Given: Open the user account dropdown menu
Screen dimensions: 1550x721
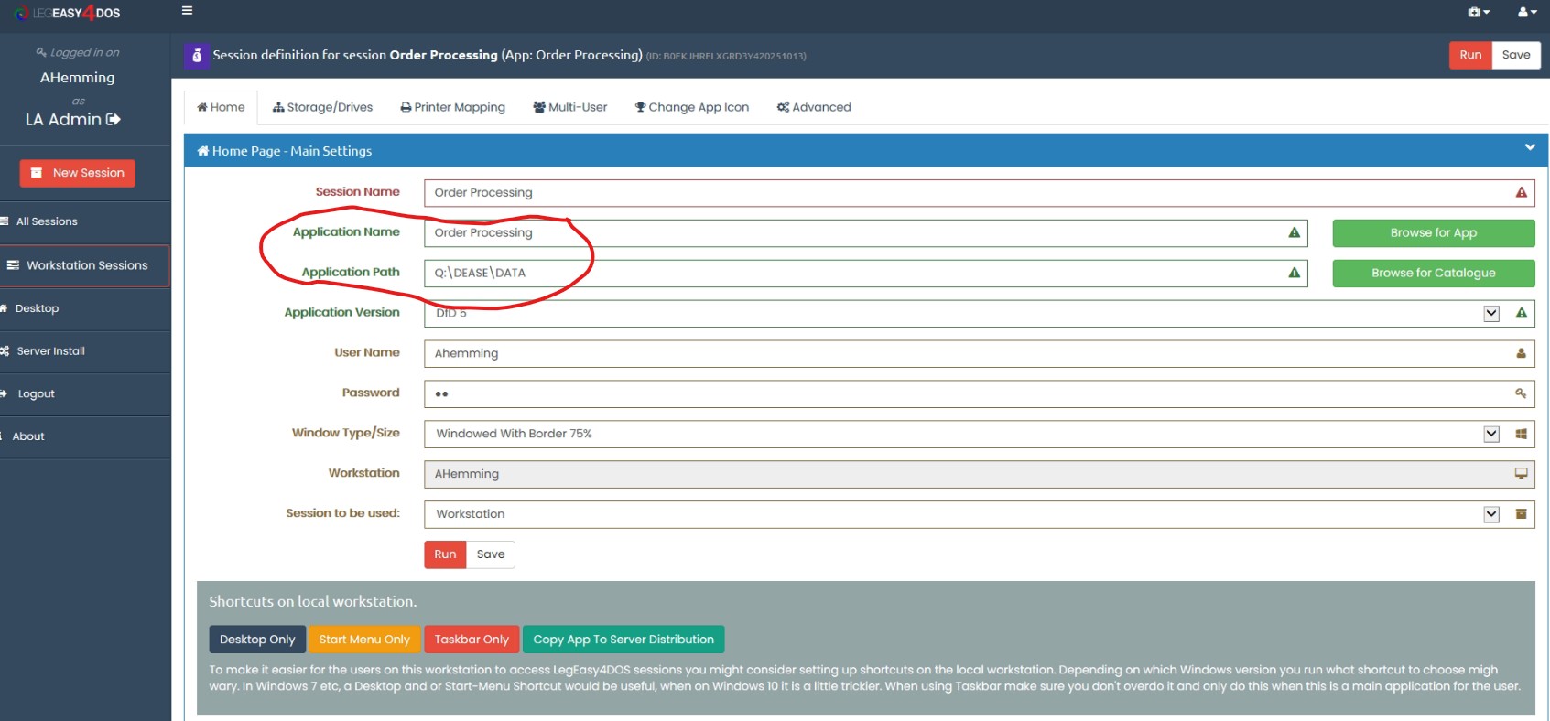Looking at the screenshot, I should tap(1526, 12).
